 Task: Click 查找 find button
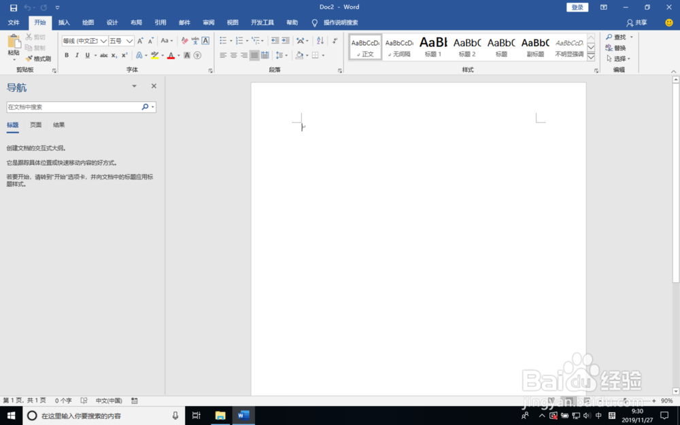616,37
